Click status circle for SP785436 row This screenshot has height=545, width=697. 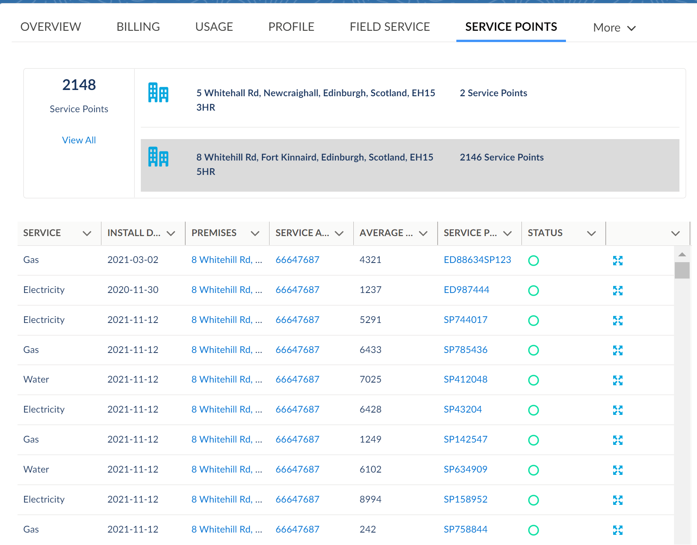[x=533, y=350]
